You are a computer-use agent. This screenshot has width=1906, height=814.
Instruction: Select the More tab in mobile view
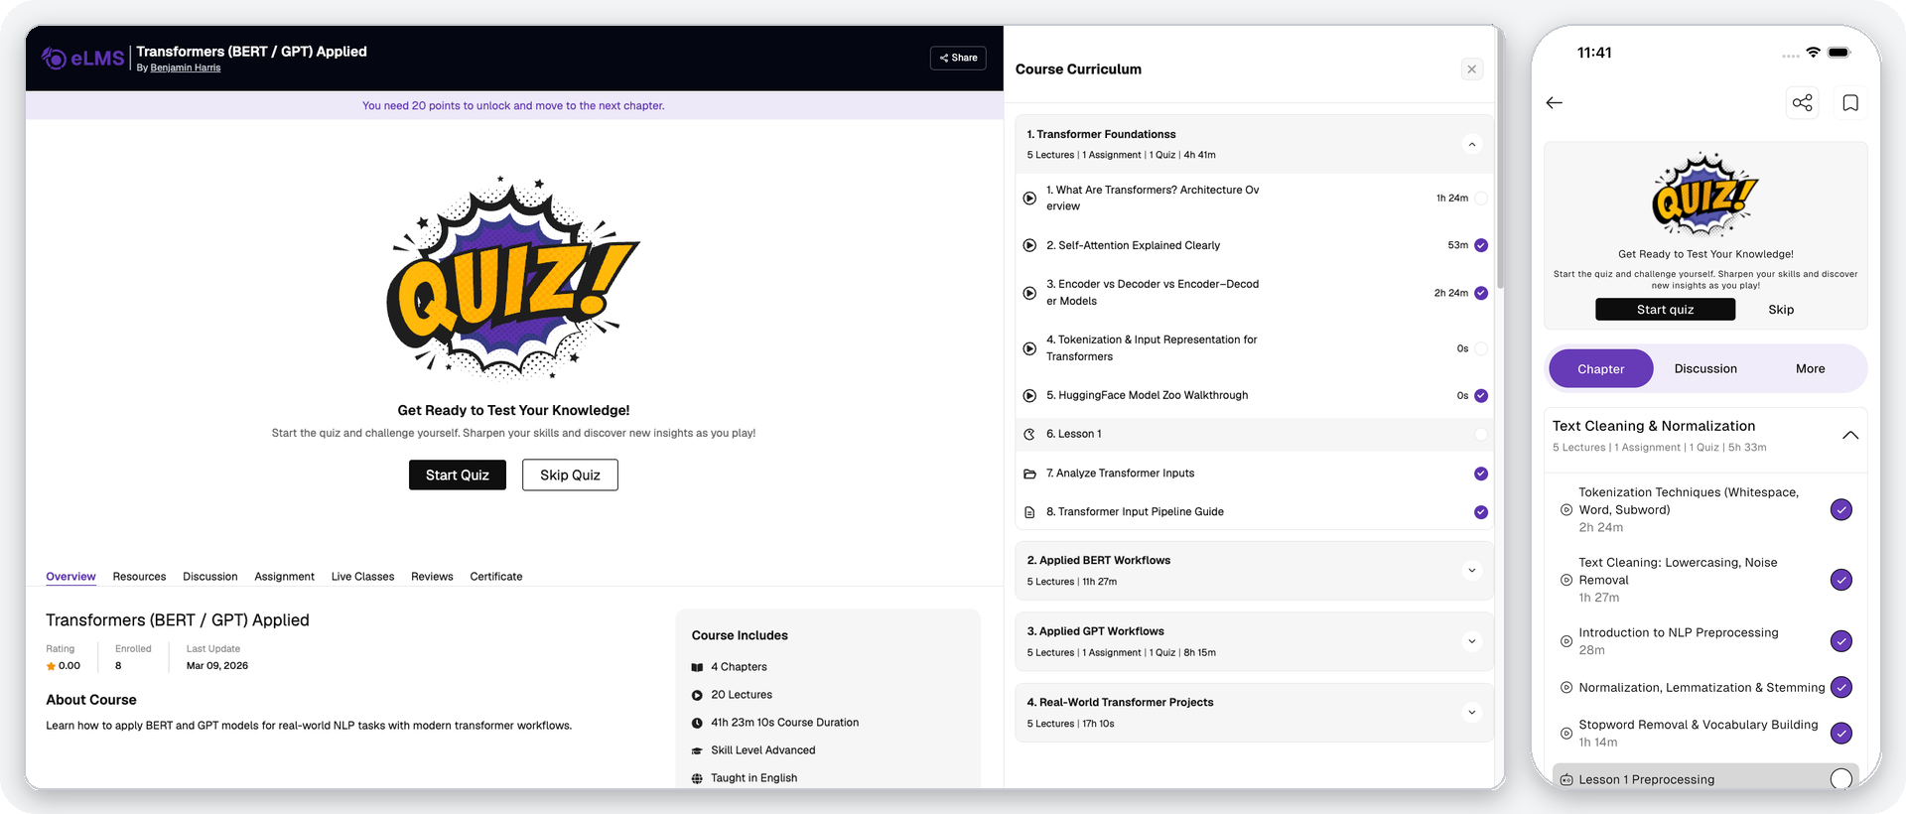pyautogui.click(x=1810, y=368)
